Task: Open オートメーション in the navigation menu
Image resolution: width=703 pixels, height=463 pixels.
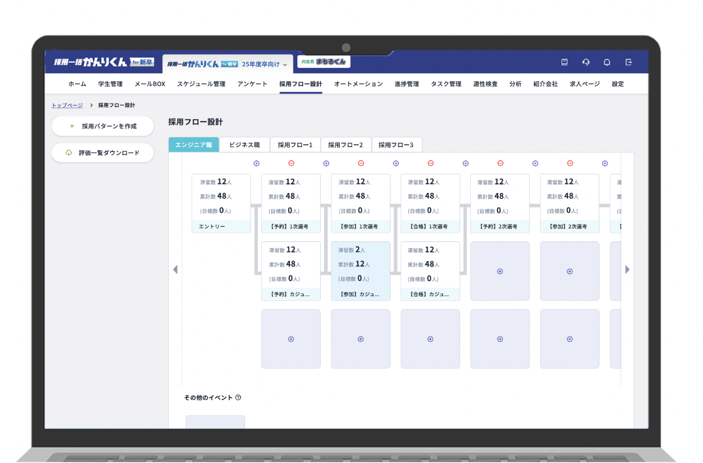Action: click(358, 84)
